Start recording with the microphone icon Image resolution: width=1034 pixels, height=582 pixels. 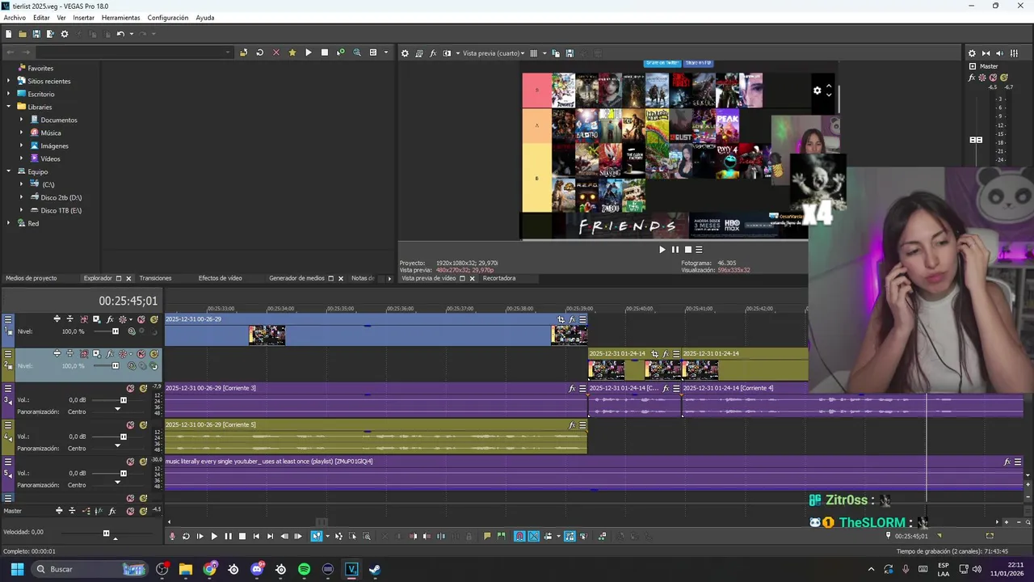click(171, 536)
